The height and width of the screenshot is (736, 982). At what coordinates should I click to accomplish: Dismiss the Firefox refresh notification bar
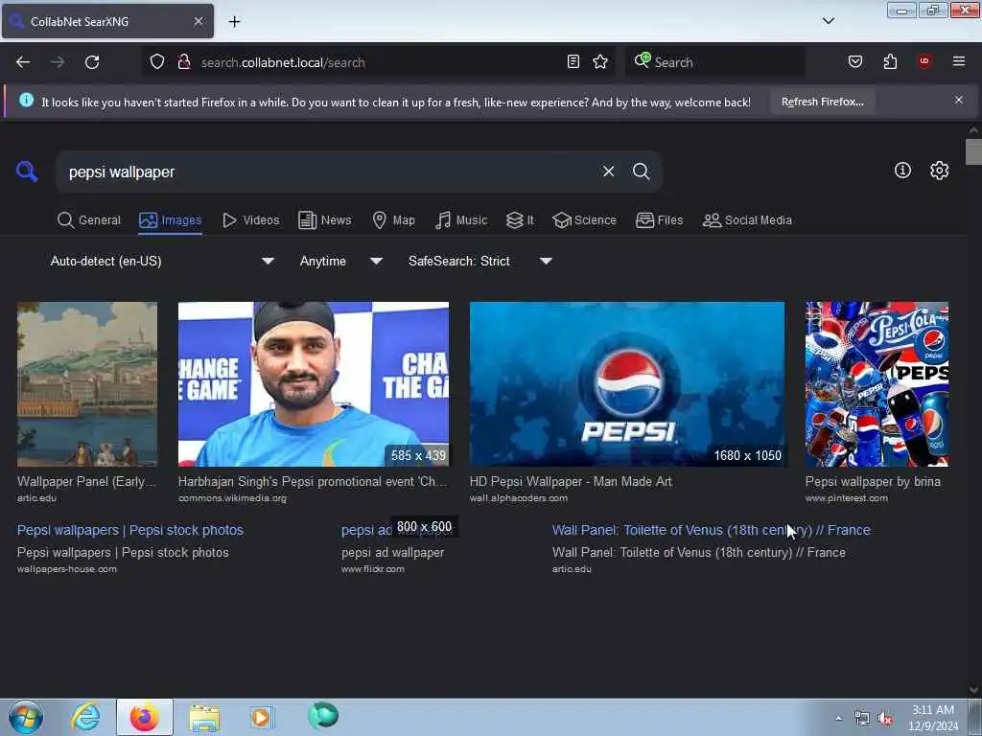pyautogui.click(x=959, y=100)
